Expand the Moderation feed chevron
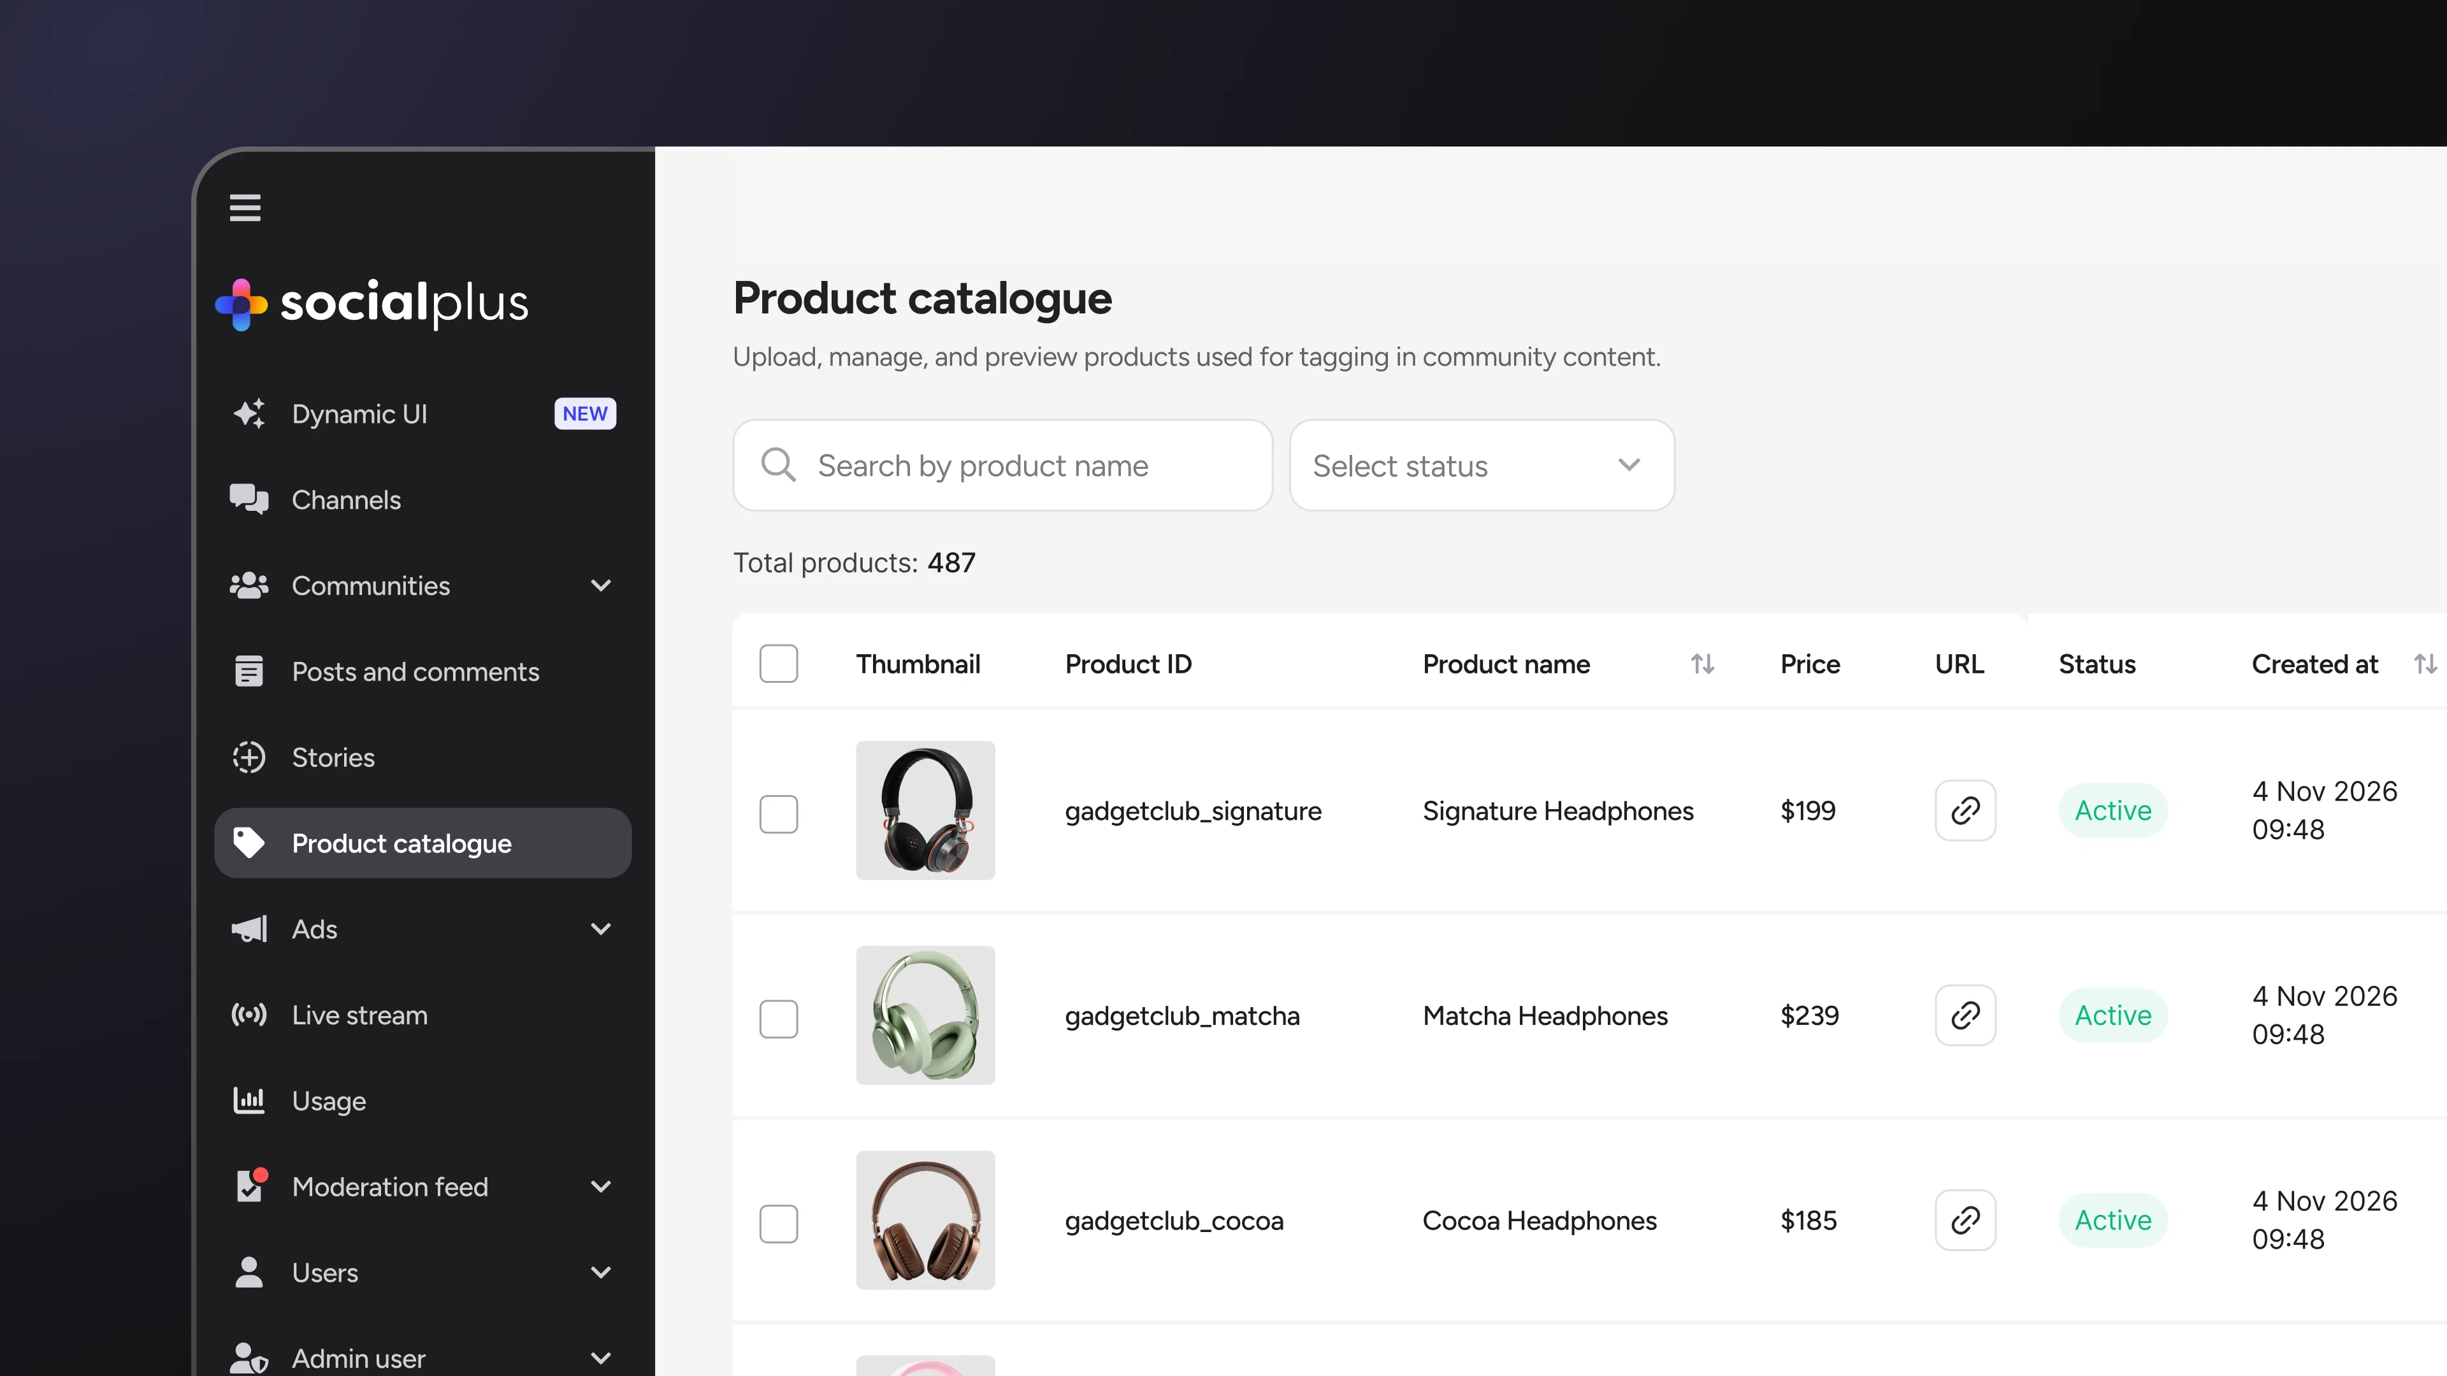 point(600,1186)
